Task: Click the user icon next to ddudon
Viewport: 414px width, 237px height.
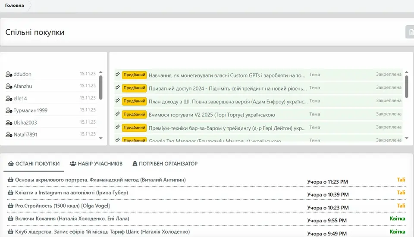Action: (9, 74)
